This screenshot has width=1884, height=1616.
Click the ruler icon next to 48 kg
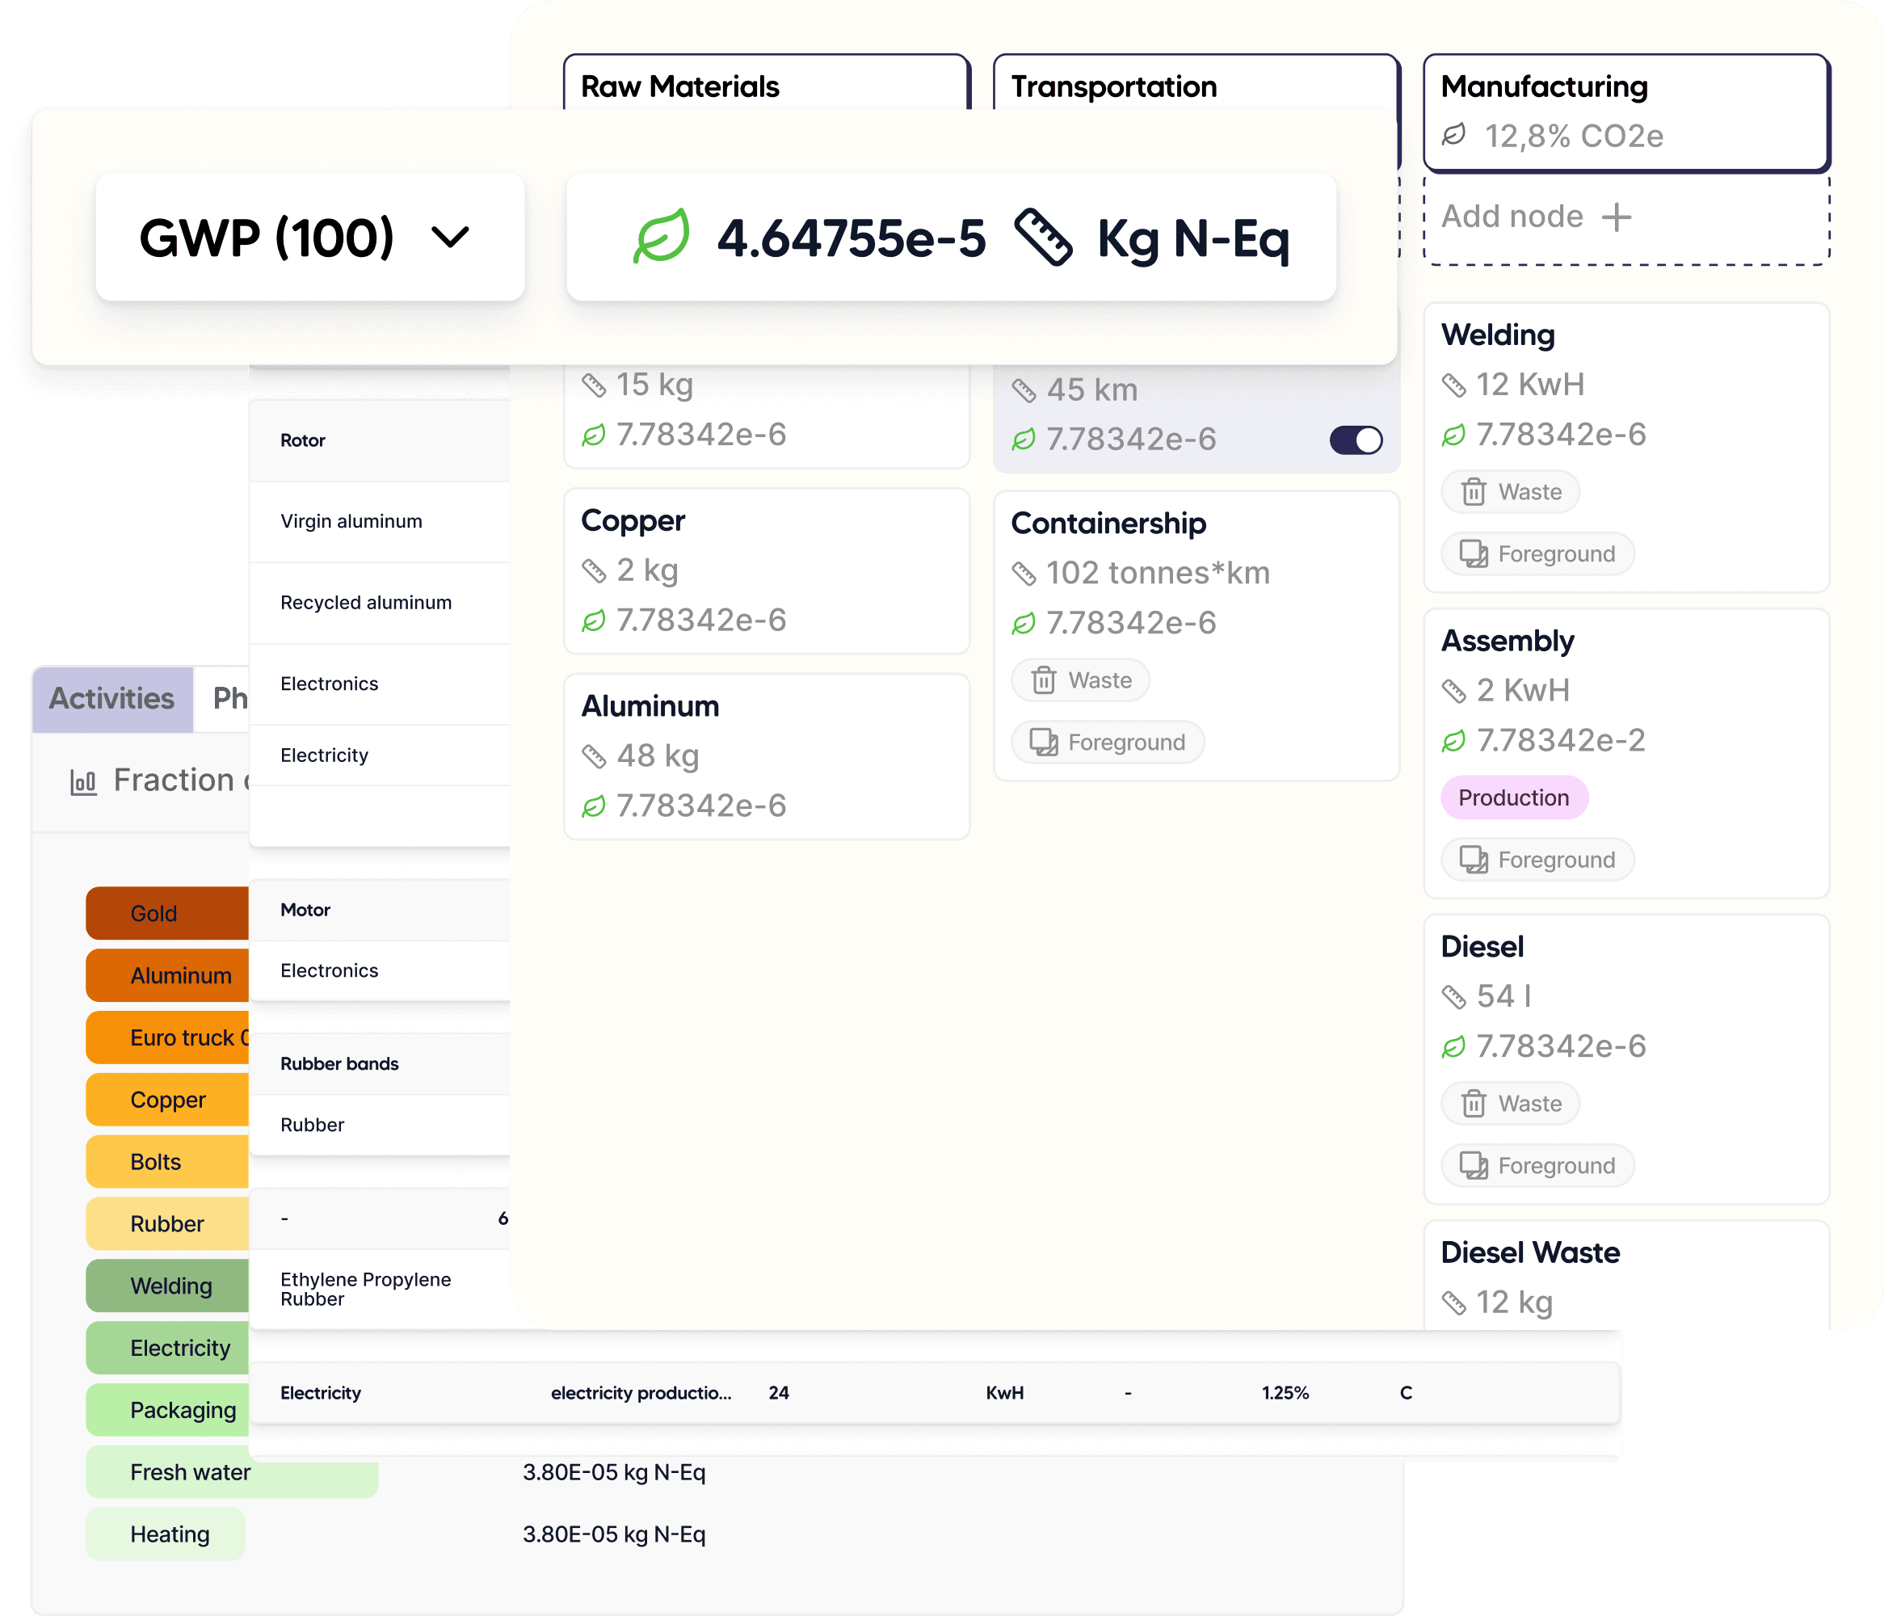pos(594,756)
